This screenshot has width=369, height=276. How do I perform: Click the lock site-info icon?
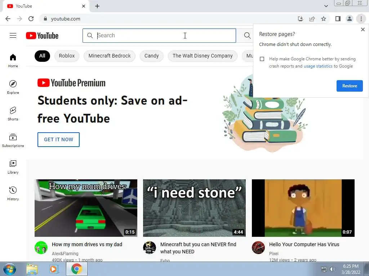pos(45,19)
